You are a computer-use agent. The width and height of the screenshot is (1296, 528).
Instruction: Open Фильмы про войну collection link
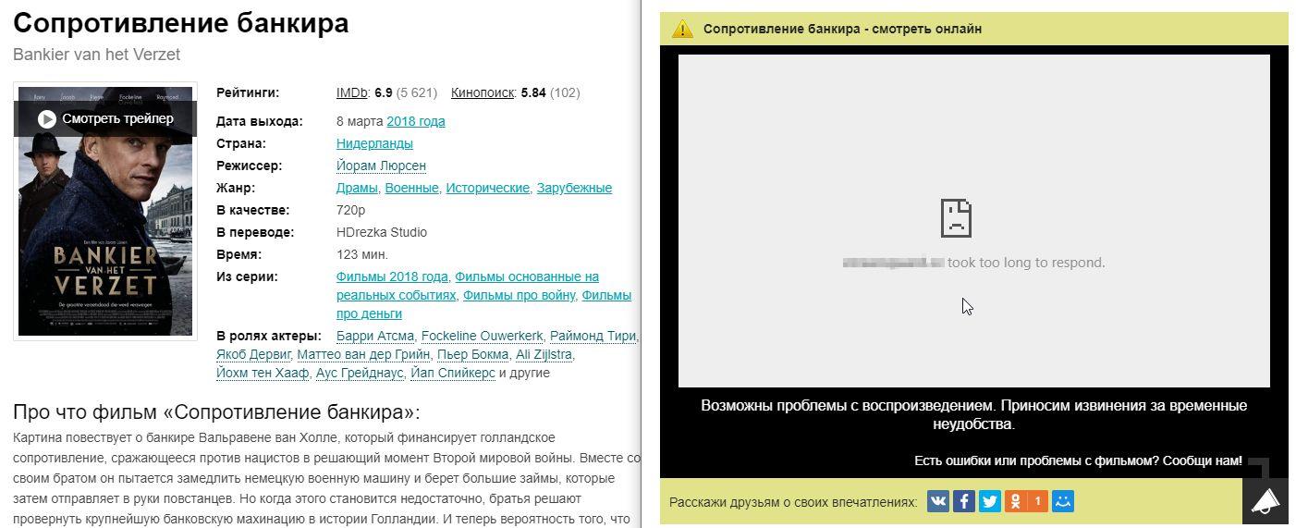[x=520, y=295]
